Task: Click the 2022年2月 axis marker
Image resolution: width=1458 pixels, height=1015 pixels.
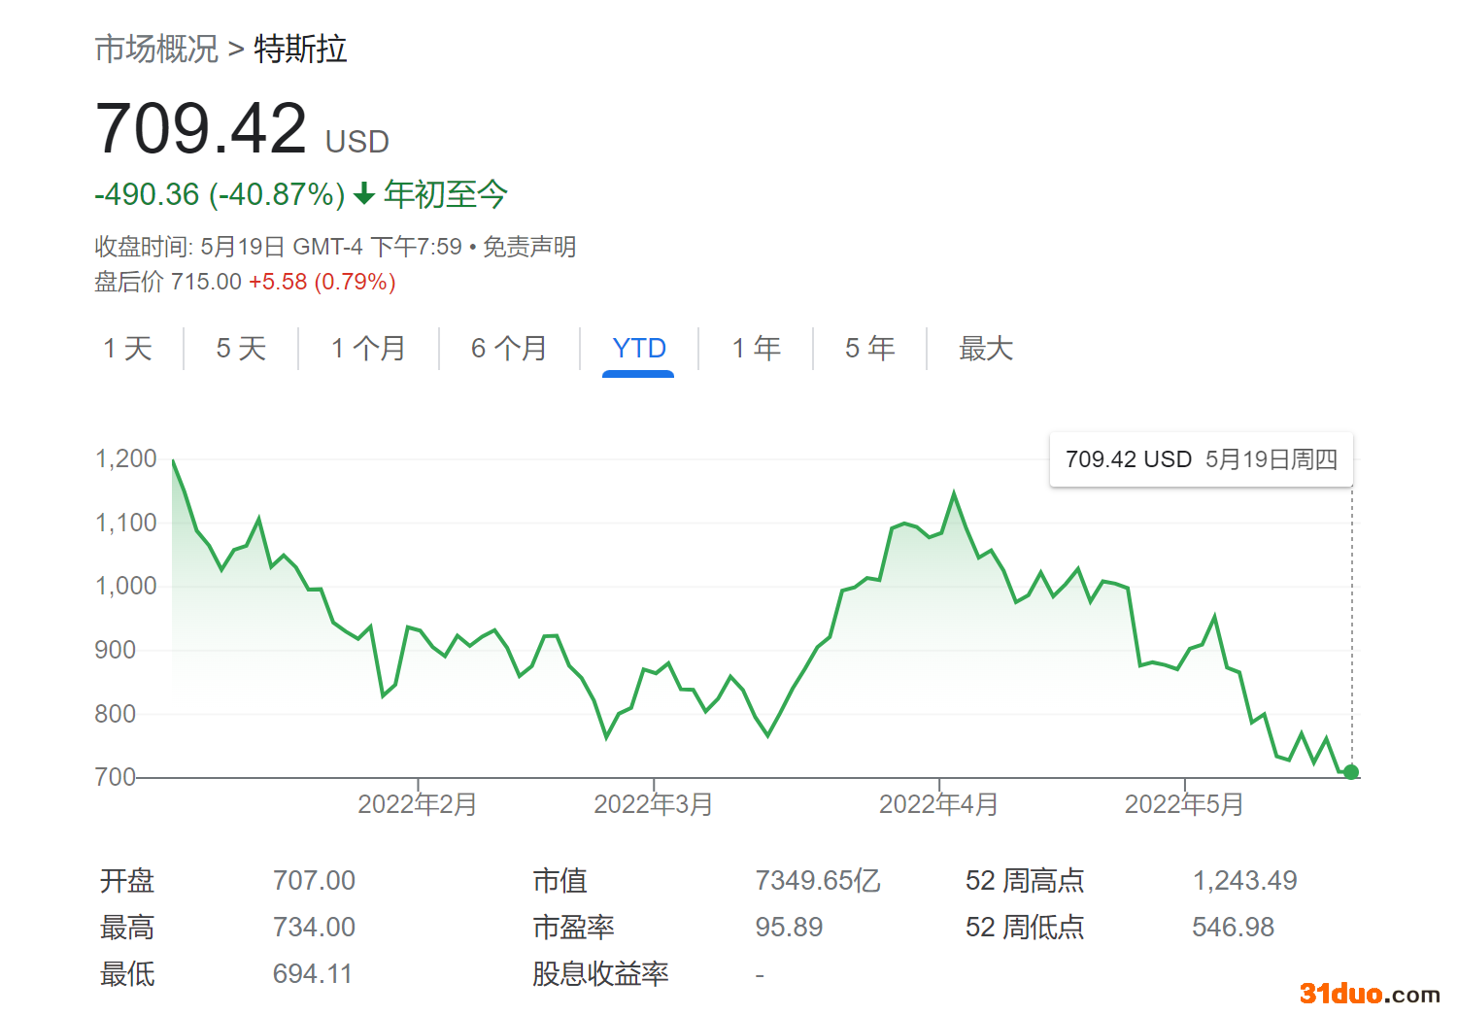Action: point(418,804)
